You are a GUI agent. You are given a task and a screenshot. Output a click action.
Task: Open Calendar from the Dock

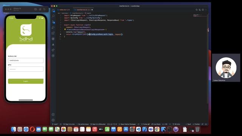click(x=76, y=129)
